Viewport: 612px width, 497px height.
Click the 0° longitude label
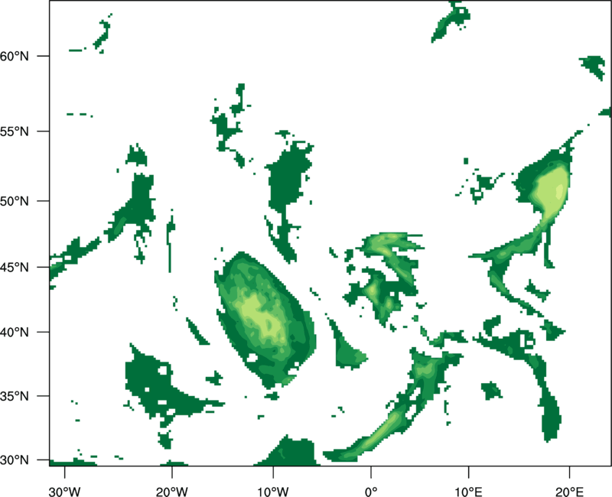(x=371, y=492)
